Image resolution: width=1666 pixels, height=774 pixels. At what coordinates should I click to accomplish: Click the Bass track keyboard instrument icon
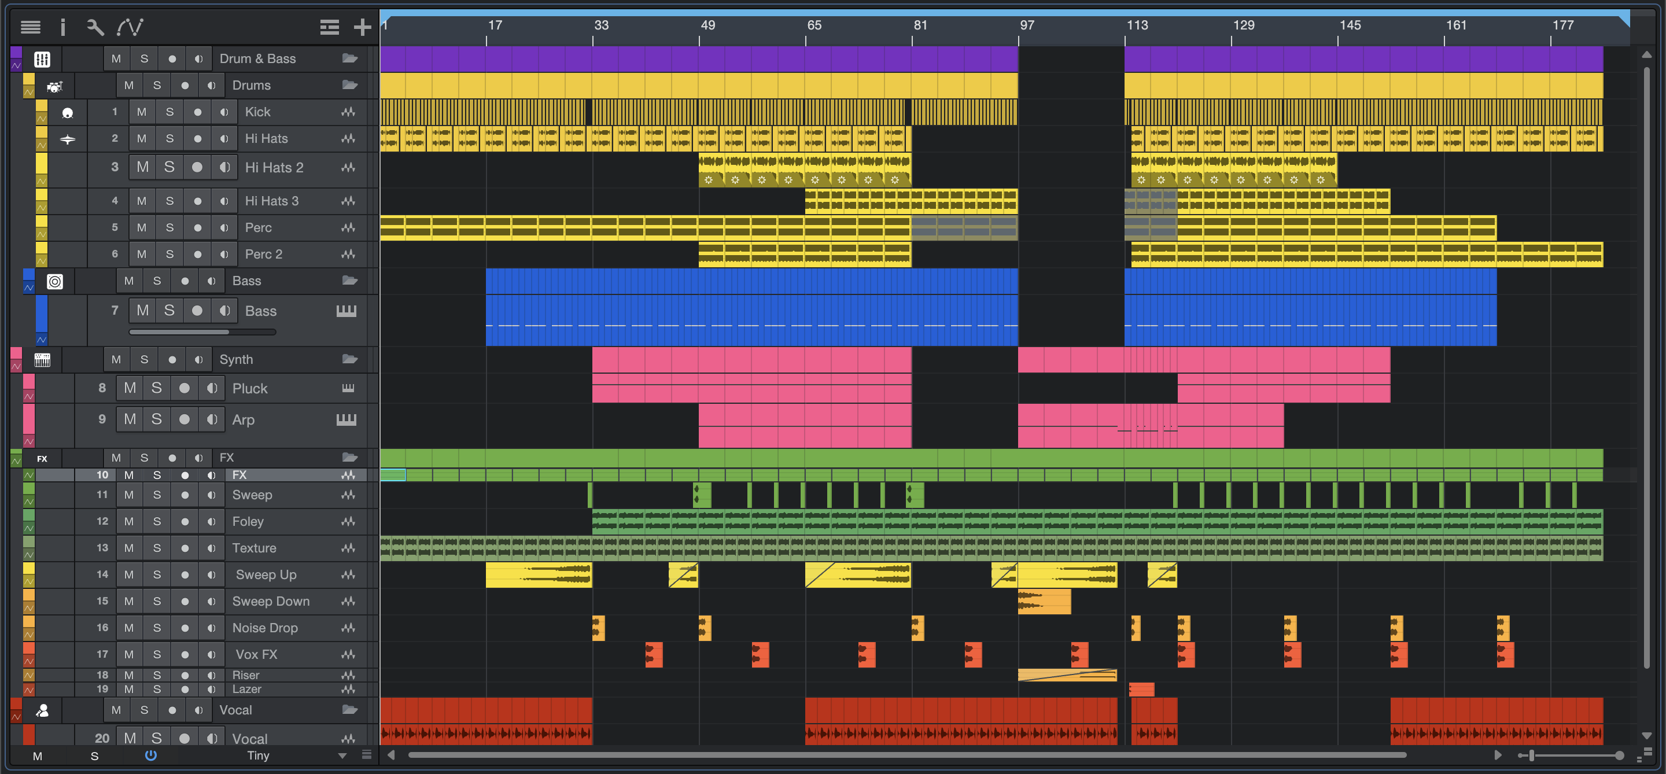coord(346,311)
